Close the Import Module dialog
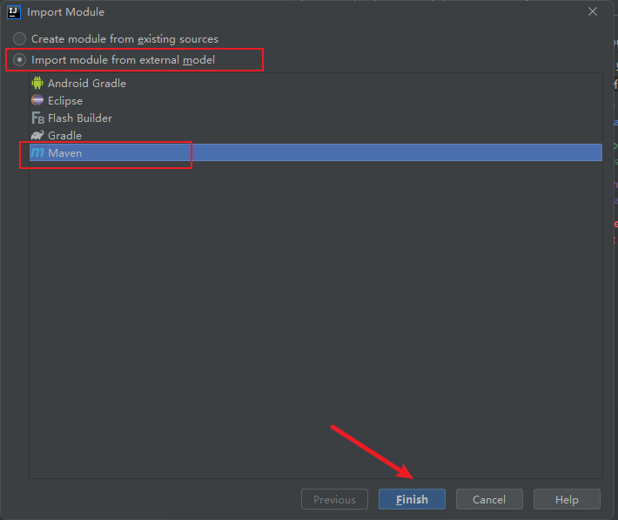 coord(593,12)
